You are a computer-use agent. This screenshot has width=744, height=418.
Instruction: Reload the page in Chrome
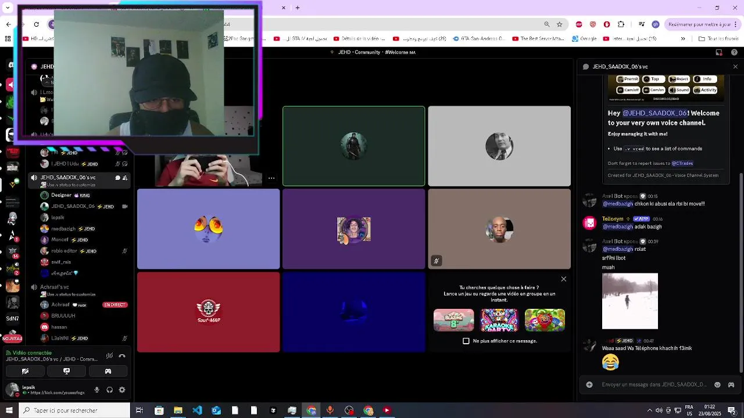point(36,24)
